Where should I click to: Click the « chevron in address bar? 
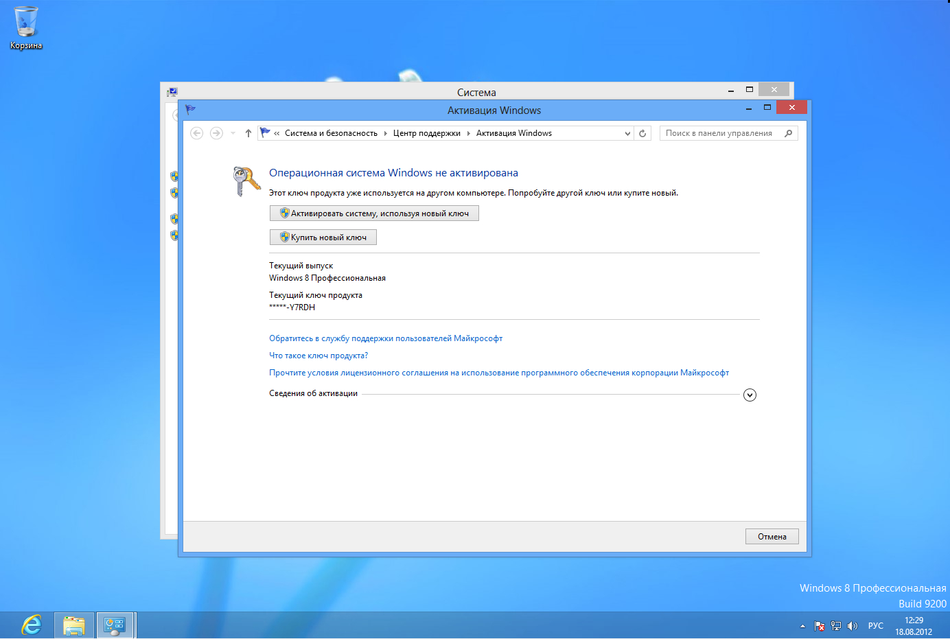[x=277, y=133]
